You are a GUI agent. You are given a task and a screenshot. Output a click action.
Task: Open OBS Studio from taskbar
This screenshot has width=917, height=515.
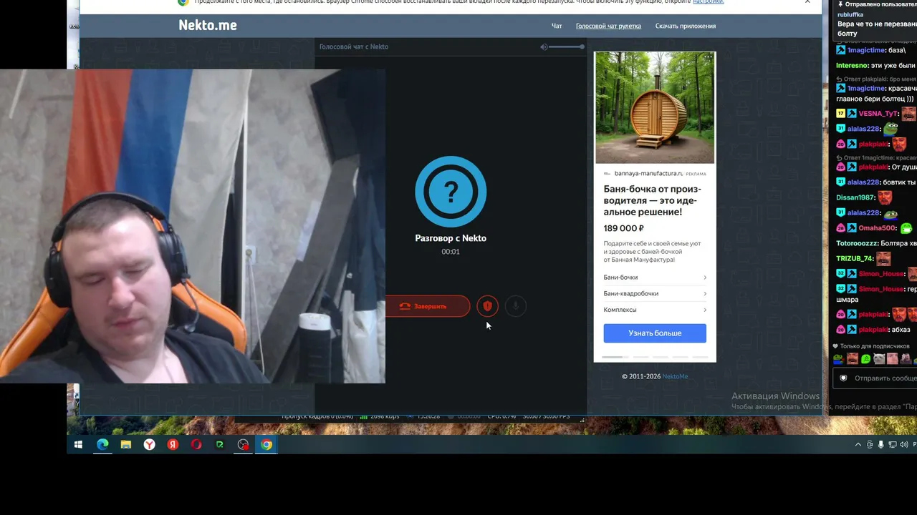(x=244, y=444)
